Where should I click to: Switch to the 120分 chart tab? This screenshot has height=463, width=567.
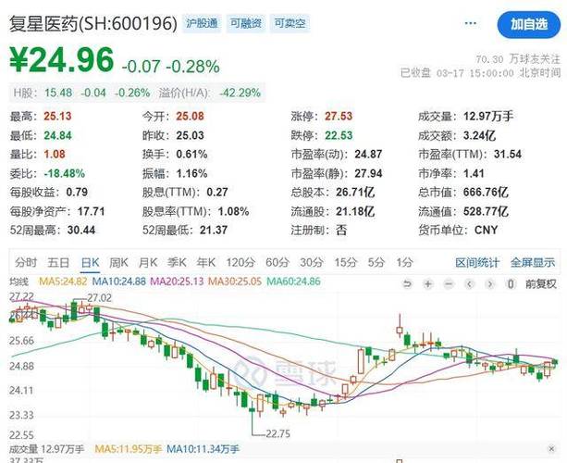pos(240,262)
